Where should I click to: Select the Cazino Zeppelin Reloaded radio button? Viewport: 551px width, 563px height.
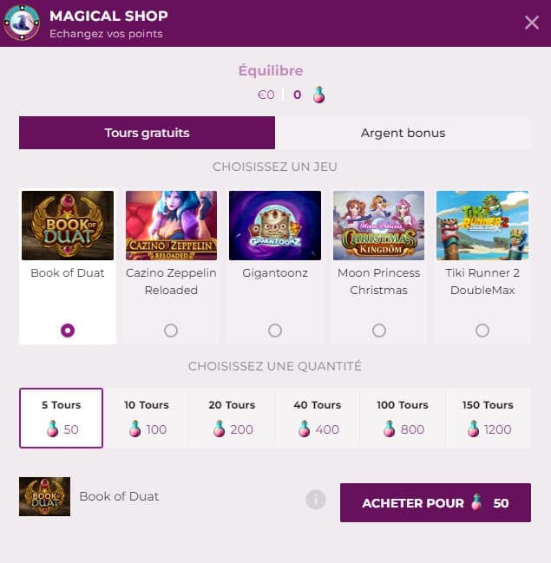(171, 331)
